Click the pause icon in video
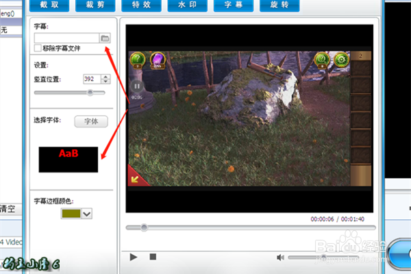This screenshot has height=274, width=411. 137,86
